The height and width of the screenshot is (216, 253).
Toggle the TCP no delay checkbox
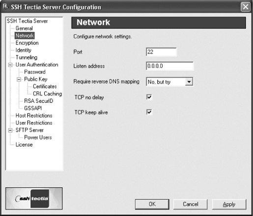point(149,97)
